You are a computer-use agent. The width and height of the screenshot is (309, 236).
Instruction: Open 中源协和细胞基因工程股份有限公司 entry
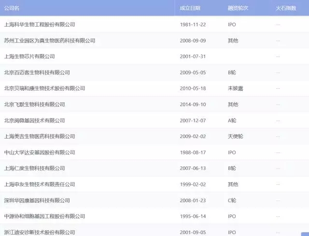[x=44, y=216]
